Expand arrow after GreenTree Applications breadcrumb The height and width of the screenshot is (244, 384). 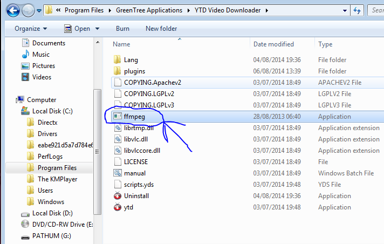(189, 11)
